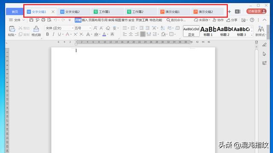Open font color dropdown arrow beside A

(108, 34)
